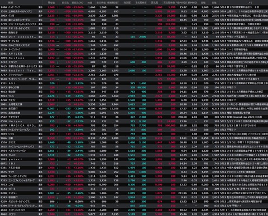The width and height of the screenshot is (268, 216).
Task: Click the 153A カウリス code cell
Action: coord(3,142)
